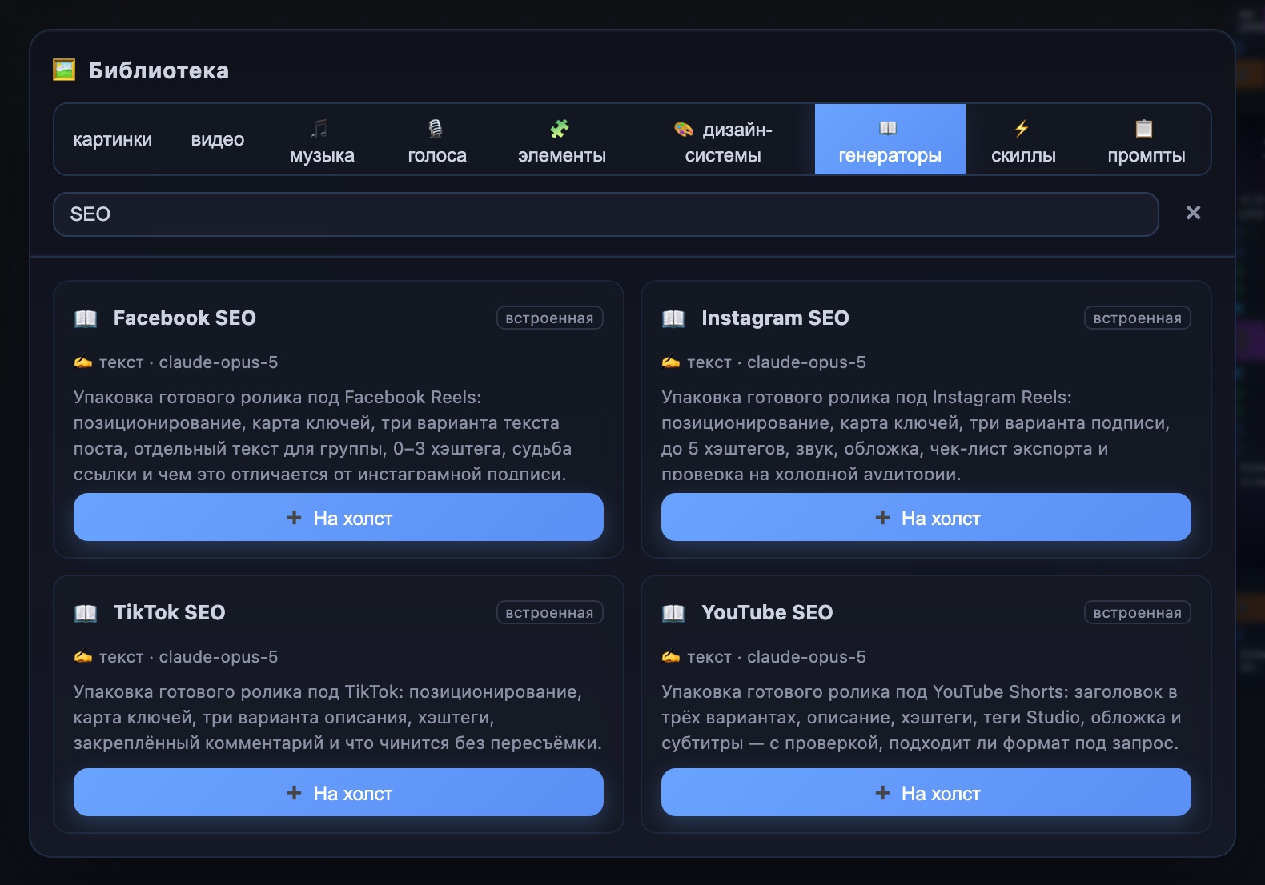Open the промпты tab
The height and width of the screenshot is (885, 1265).
[x=1146, y=139]
